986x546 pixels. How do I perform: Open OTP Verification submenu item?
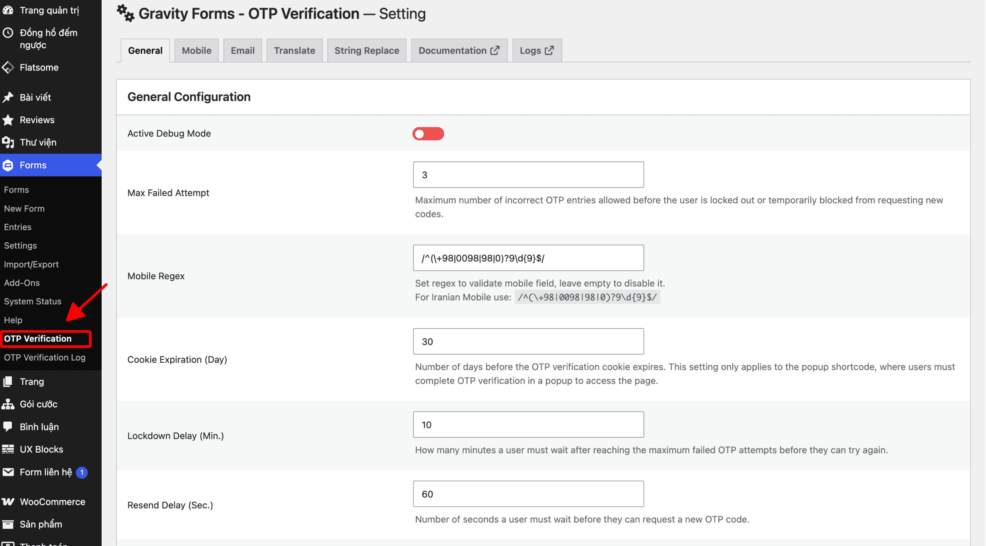[38, 339]
